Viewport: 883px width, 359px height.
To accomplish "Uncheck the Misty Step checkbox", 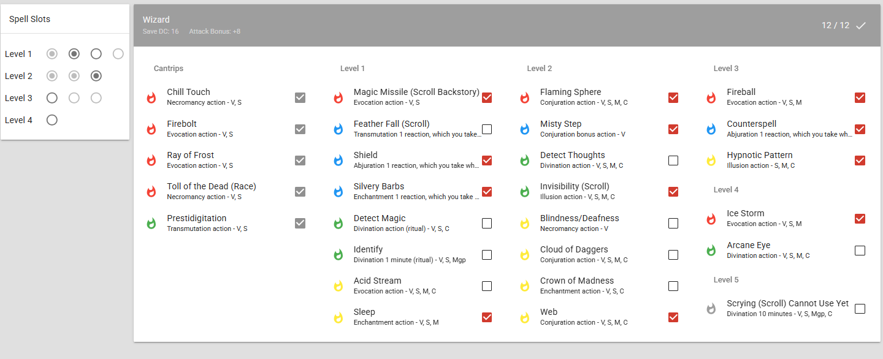I will click(673, 129).
